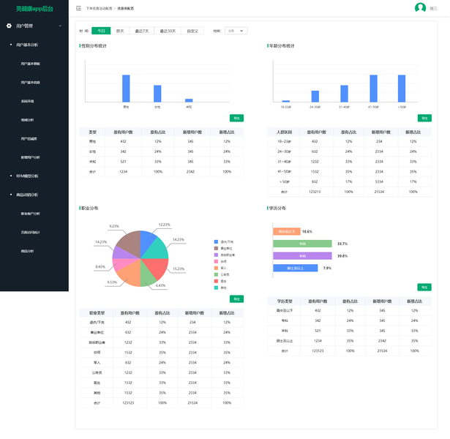Screen dimensions: 450x439
Task: Click the gear icon beside 用户管理
Action: tap(10, 26)
